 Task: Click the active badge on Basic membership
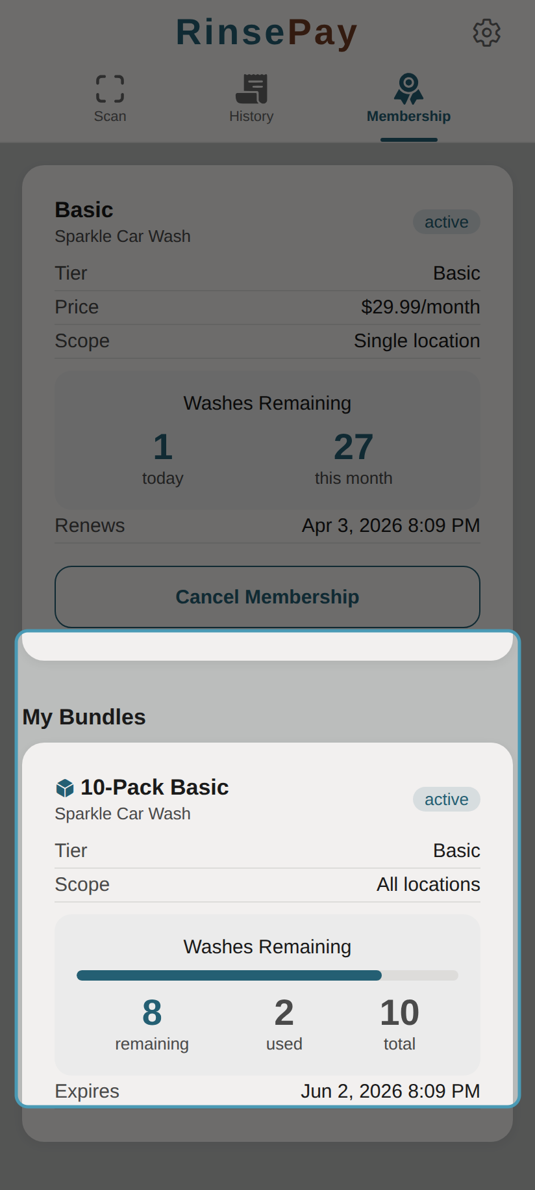(x=447, y=222)
